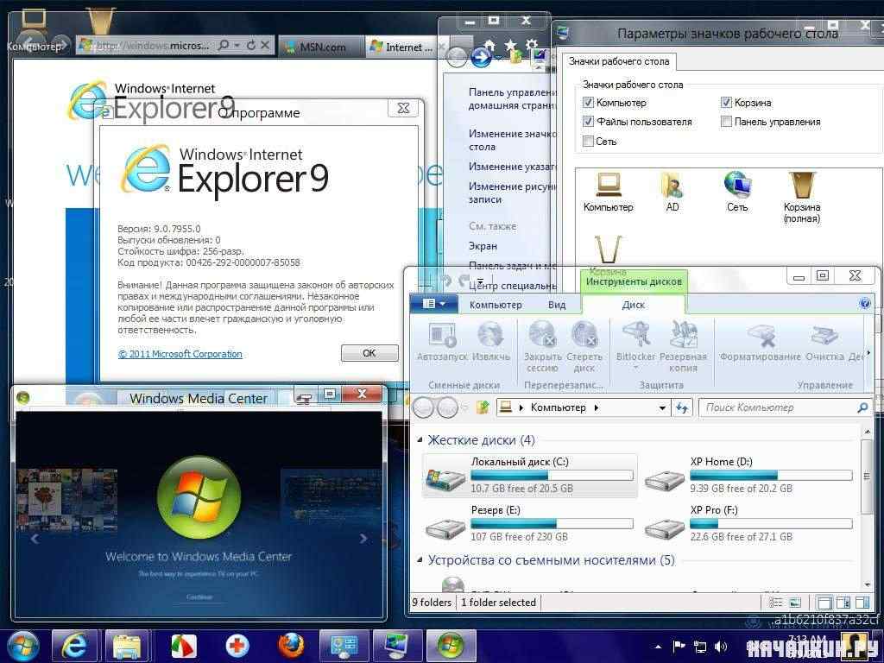Screen dimensions: 884x663
Task: Select the Значки рабочего стола tab
Action: coord(618,61)
